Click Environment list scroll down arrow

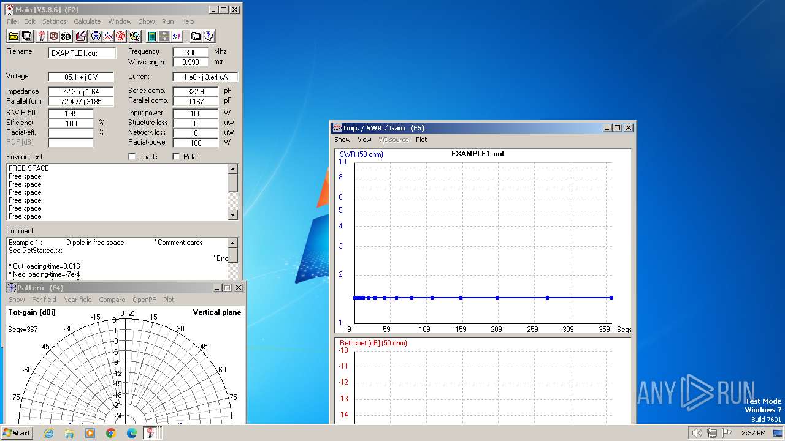(x=233, y=215)
